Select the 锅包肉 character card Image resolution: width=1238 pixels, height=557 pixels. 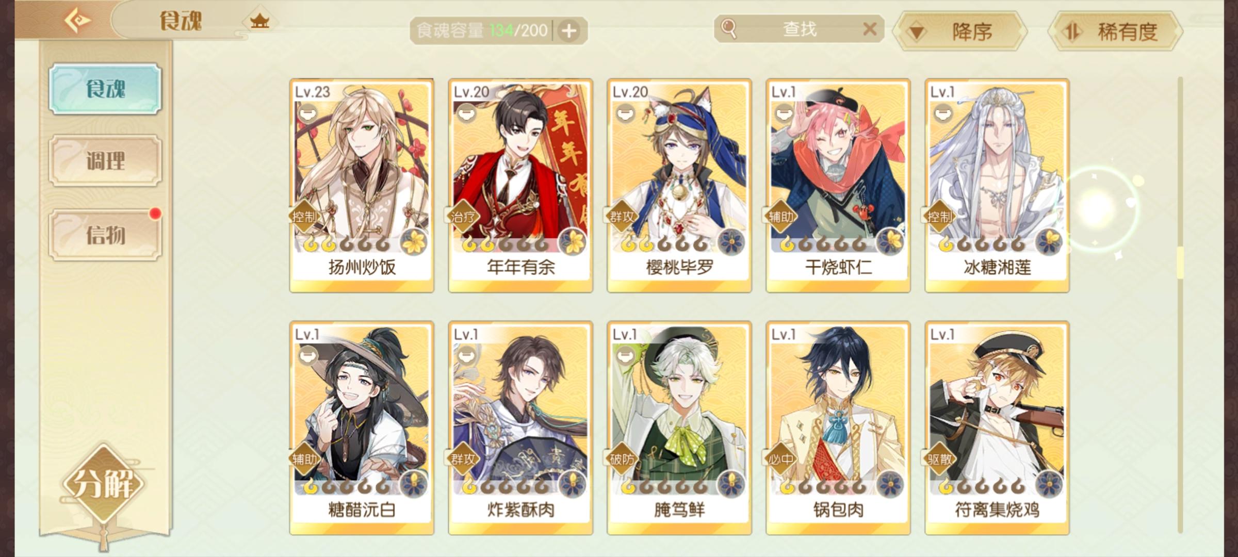838,428
